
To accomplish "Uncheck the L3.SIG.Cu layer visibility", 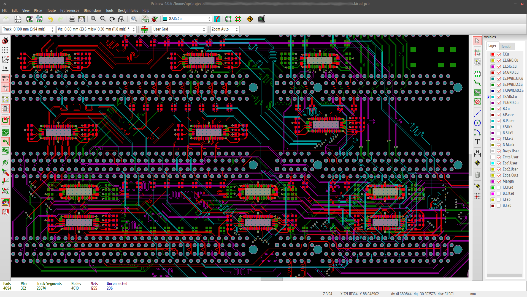I will [499, 67].
